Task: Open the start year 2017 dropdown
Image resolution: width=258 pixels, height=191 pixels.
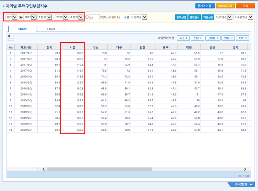Action: pos(30,17)
